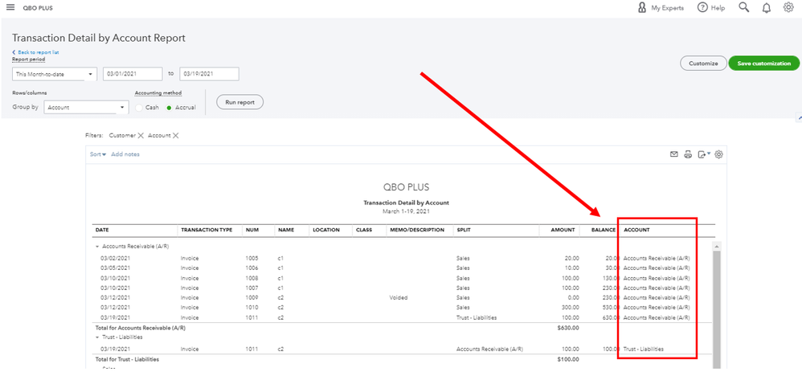Open the hamburger navigation menu

click(10, 8)
